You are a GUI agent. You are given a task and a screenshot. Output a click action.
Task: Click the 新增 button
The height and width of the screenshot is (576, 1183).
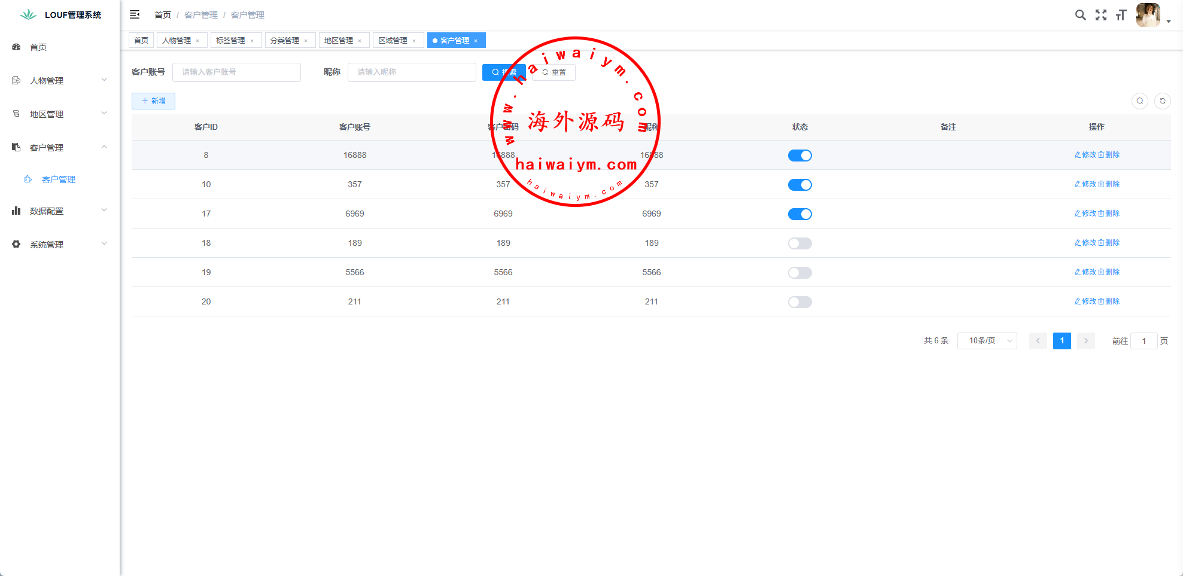[153, 101]
